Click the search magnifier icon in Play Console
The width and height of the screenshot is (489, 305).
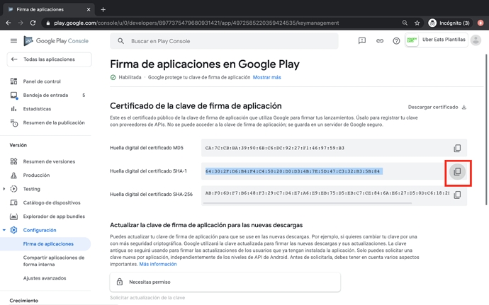(x=120, y=41)
